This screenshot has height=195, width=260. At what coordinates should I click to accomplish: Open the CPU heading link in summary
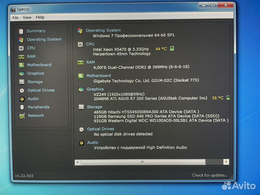click(x=90, y=44)
